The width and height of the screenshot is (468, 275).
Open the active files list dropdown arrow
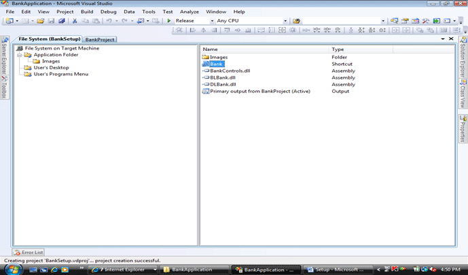(443, 39)
